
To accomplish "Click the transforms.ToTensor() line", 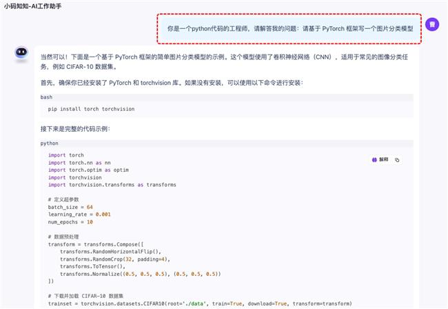I will [92, 266].
